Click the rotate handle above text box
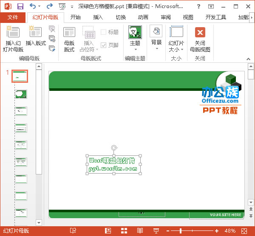The width and height of the screenshot is (255, 236). pyautogui.click(x=114, y=148)
